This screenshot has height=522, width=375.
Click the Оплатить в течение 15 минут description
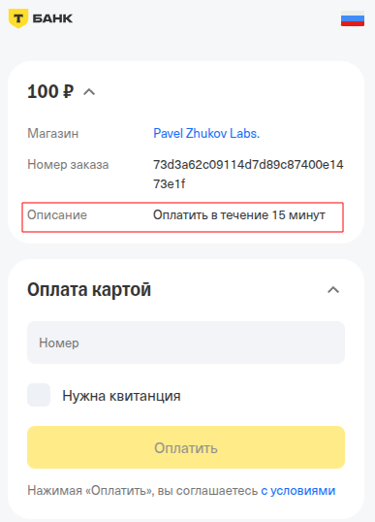pyautogui.click(x=239, y=215)
